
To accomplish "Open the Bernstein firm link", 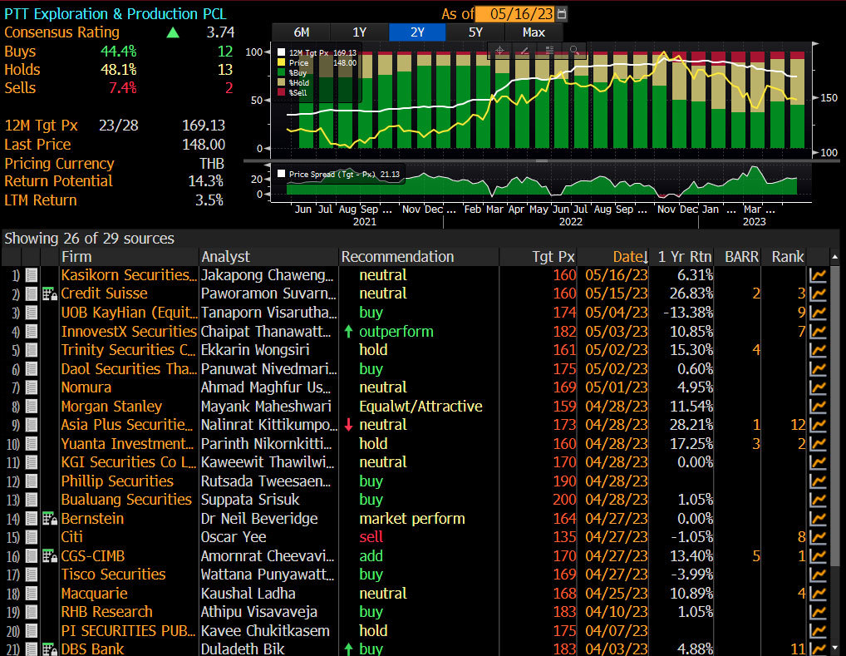I will pyautogui.click(x=92, y=519).
